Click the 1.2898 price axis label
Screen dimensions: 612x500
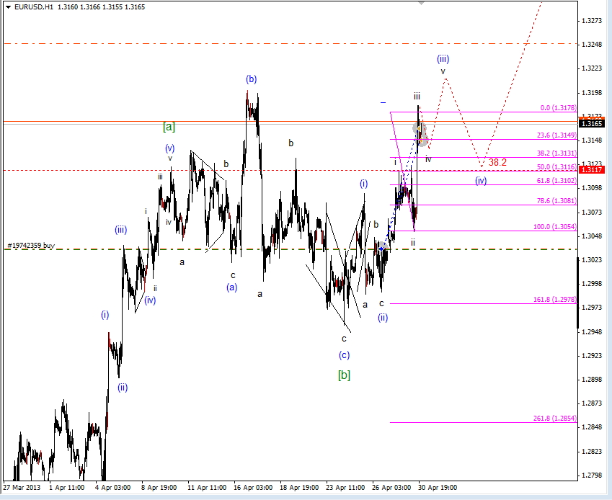(x=592, y=380)
